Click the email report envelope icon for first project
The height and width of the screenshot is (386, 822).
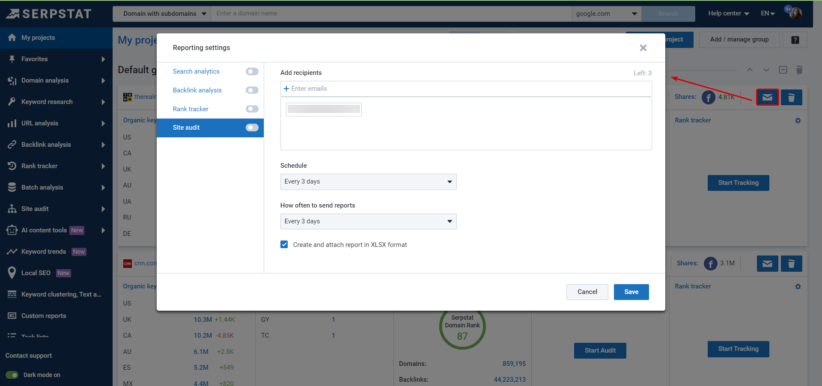coord(767,97)
